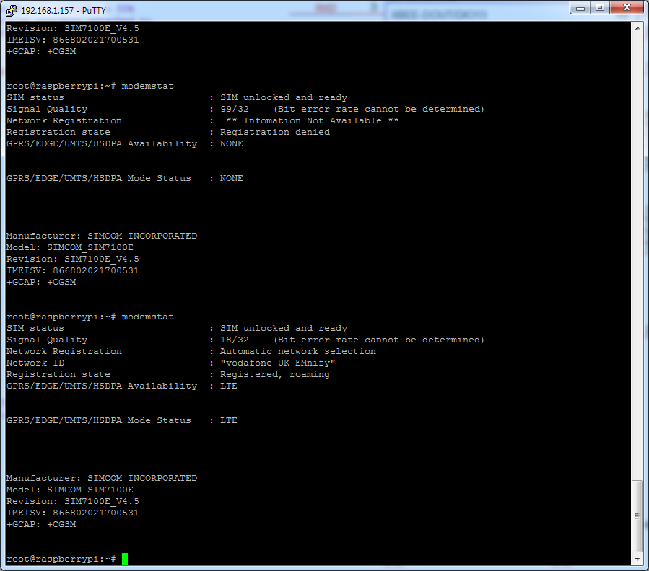Viewport: 649px width, 571px height.
Task: Maximize the PuTTY window
Action: pos(600,8)
